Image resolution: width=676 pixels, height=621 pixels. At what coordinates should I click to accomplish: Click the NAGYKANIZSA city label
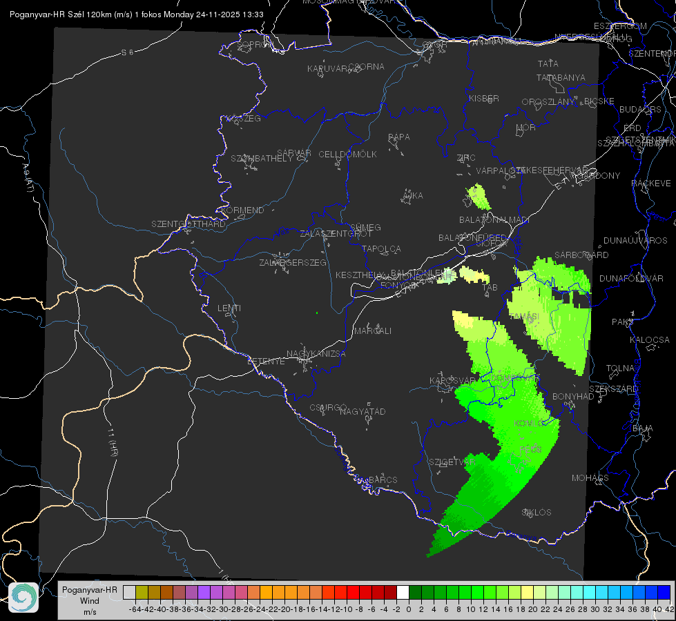click(x=316, y=354)
